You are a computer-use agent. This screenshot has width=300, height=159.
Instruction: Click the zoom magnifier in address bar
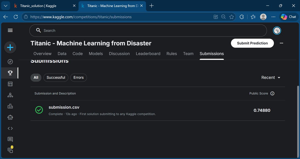point(223,17)
